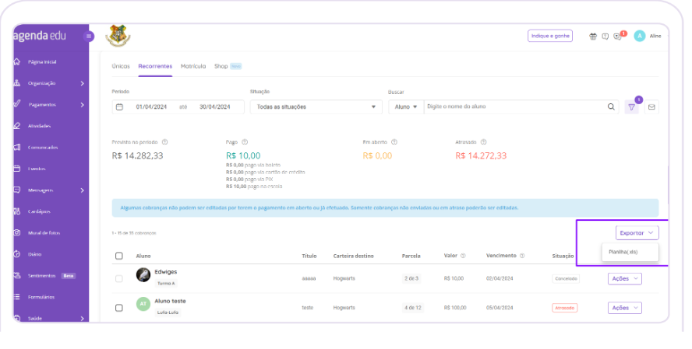Click help icon next to Atrasado
692x349 pixels.
coord(484,142)
